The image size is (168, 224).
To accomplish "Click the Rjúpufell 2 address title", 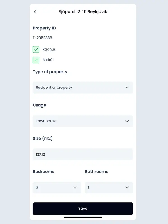I will [x=83, y=12].
